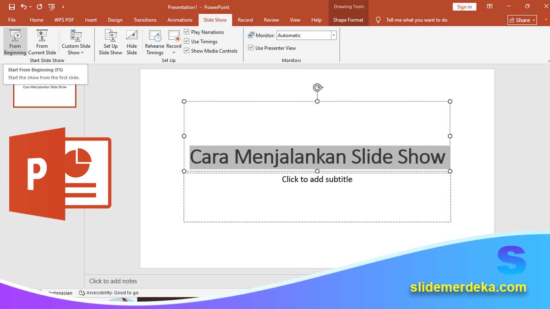Screen dimensions: 550x309
Task: Switch to the Review tab
Action: point(271,20)
